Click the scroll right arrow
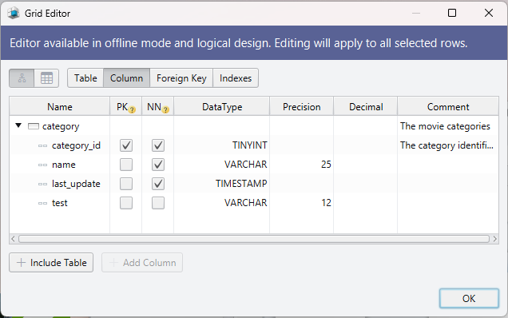 494,239
